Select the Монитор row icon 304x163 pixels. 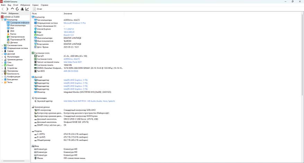[x=35, y=92]
